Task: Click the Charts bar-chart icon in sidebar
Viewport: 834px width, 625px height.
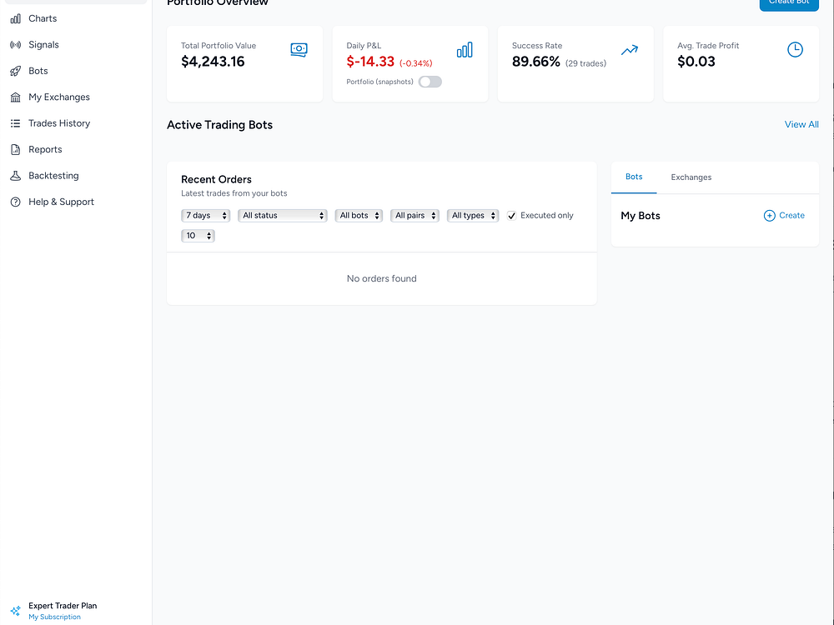Action: point(15,18)
